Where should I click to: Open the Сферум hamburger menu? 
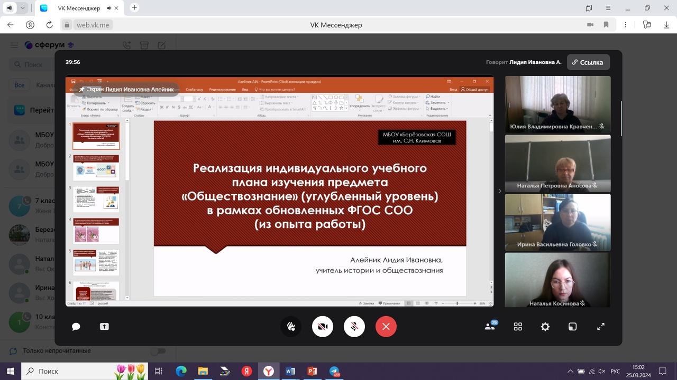pyautogui.click(x=14, y=45)
